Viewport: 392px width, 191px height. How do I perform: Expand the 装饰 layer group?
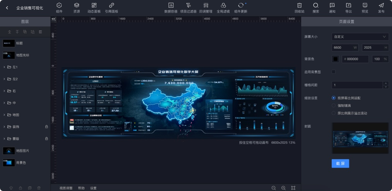pyautogui.click(x=4, y=127)
